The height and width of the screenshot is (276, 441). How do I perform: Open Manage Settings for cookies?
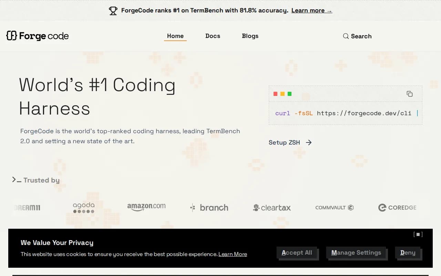click(356, 253)
